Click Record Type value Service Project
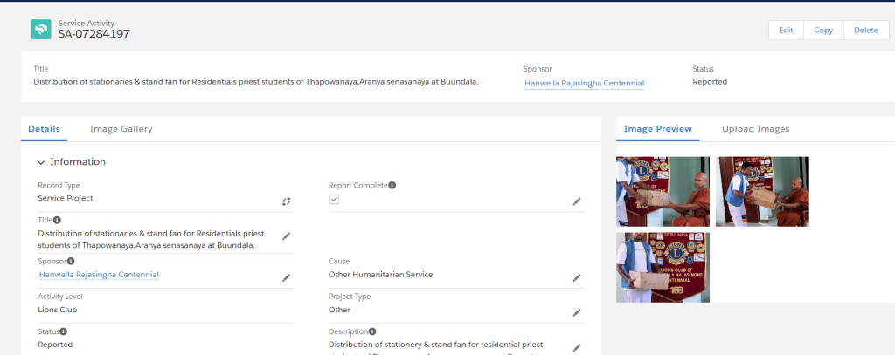895x355 pixels. point(65,198)
